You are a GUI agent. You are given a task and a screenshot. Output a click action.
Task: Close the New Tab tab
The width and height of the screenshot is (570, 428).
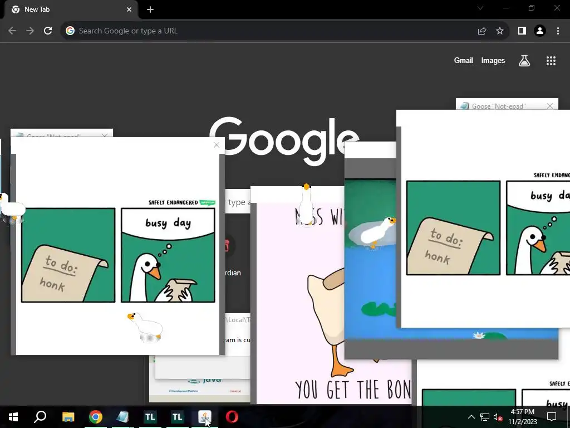129,9
